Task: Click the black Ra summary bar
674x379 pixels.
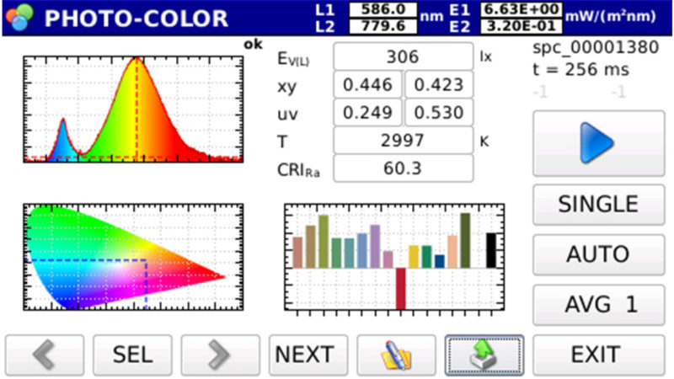Action: 491,250
